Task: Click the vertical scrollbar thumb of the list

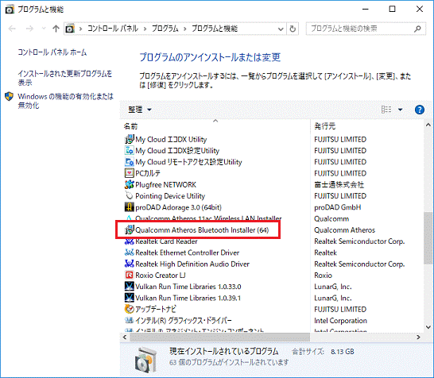Action: coord(428,237)
